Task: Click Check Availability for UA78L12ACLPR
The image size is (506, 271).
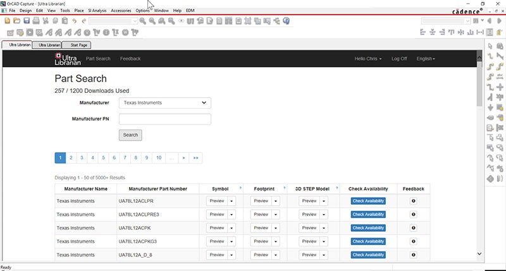Action: 368,201
